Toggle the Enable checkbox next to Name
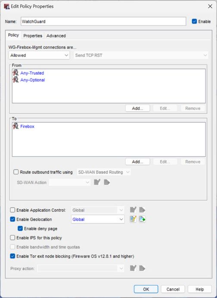 click(194, 21)
